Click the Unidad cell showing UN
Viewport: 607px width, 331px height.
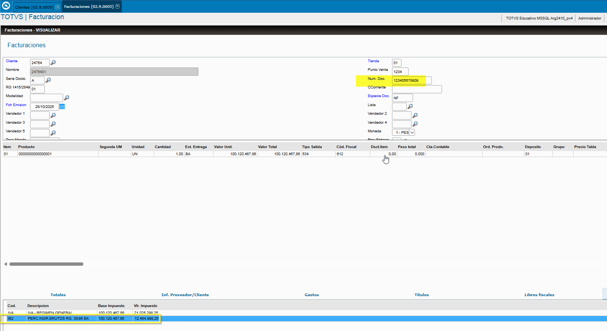(x=142, y=154)
